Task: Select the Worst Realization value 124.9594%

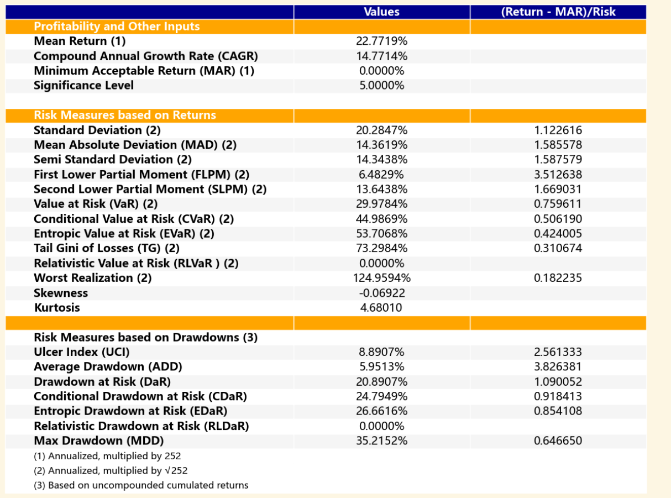Action: point(381,277)
